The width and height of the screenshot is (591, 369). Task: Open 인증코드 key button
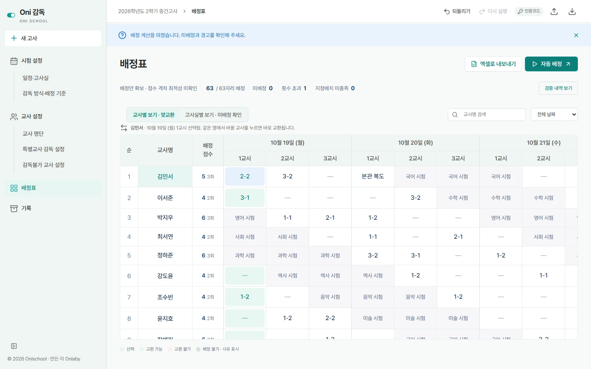point(529,11)
